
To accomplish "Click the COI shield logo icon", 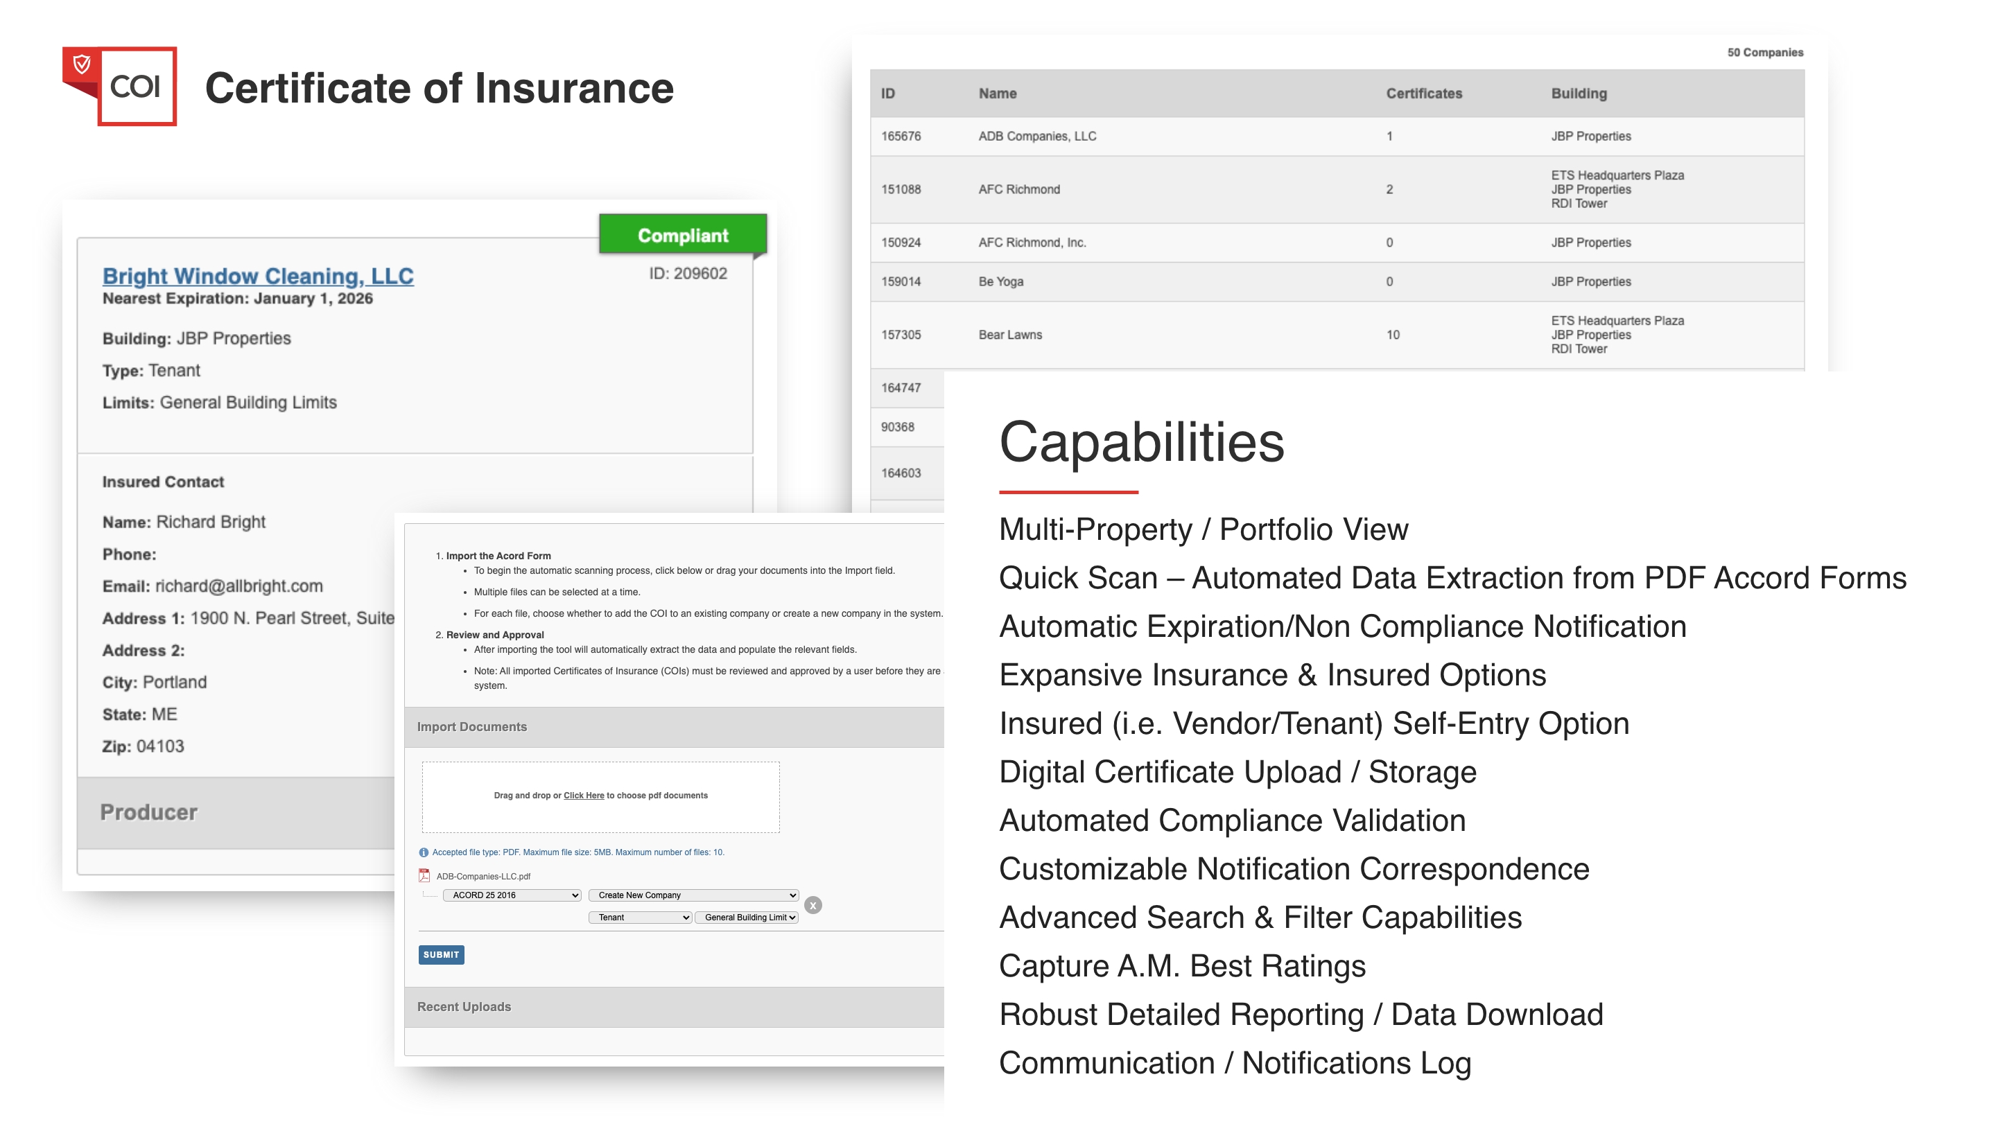I will [x=119, y=85].
